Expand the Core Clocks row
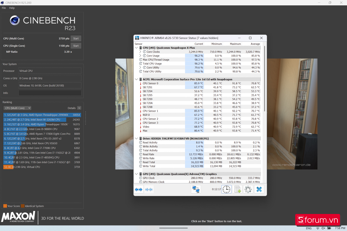 pos(140,52)
